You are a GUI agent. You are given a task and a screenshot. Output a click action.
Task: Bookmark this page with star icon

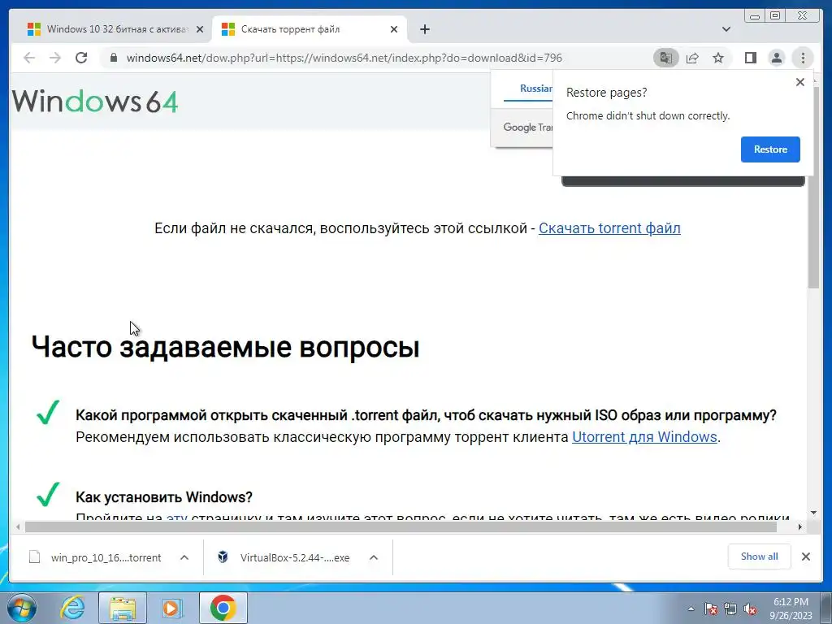point(718,58)
